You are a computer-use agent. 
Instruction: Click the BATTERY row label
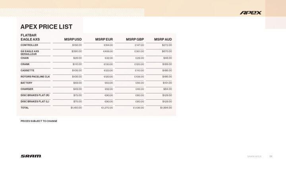click(27, 83)
